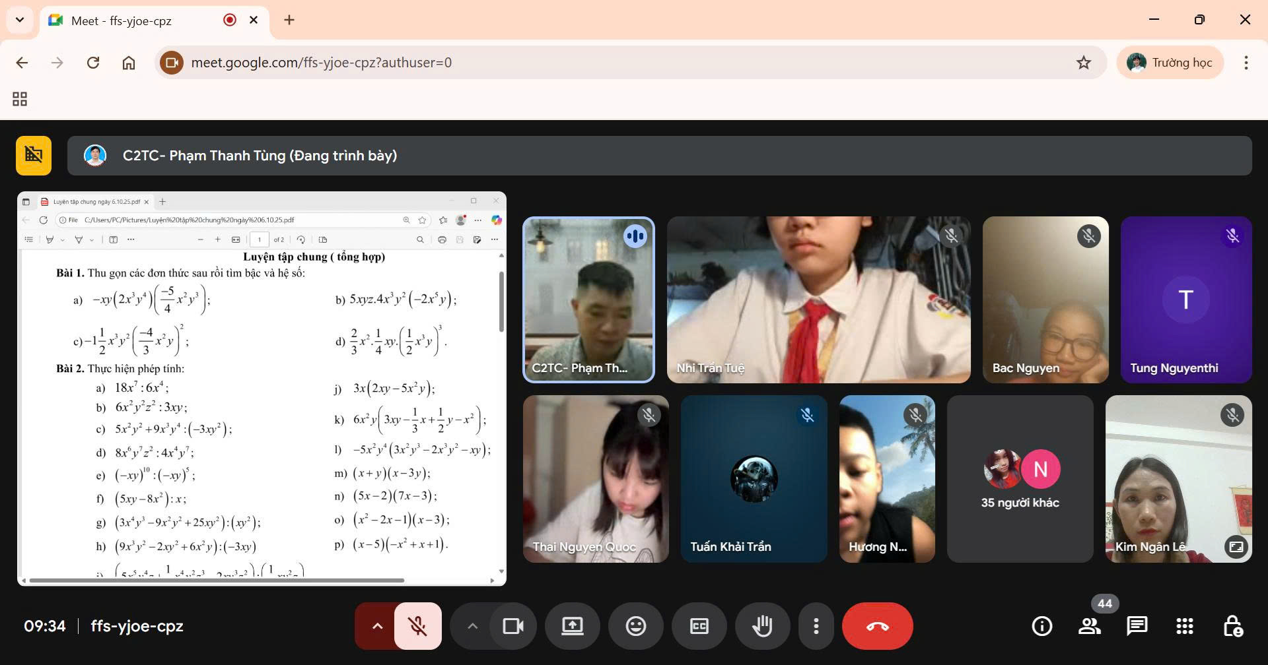Click the Trường học profile button
Viewport: 1268px width, 665px height.
point(1170,63)
